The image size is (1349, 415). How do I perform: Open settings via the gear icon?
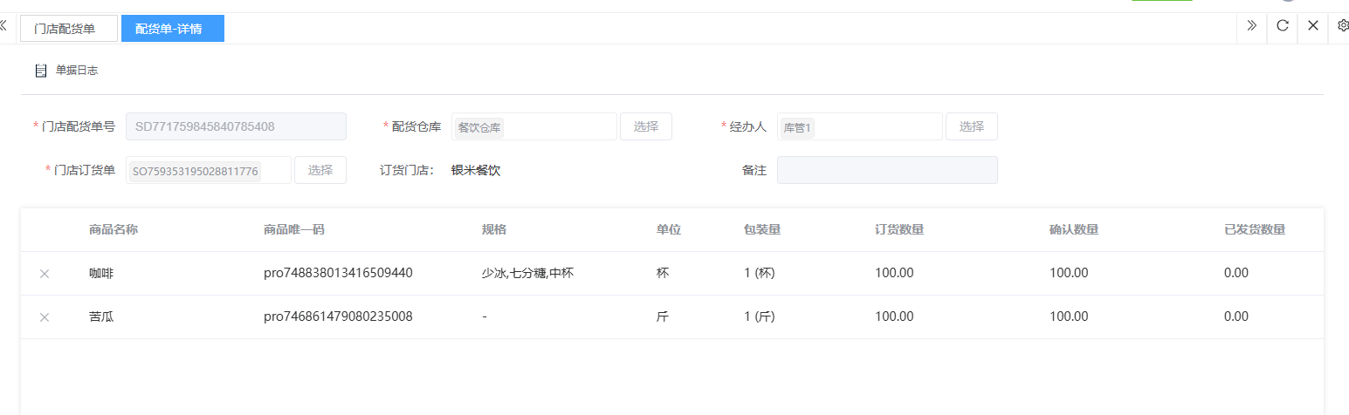pyautogui.click(x=1343, y=26)
